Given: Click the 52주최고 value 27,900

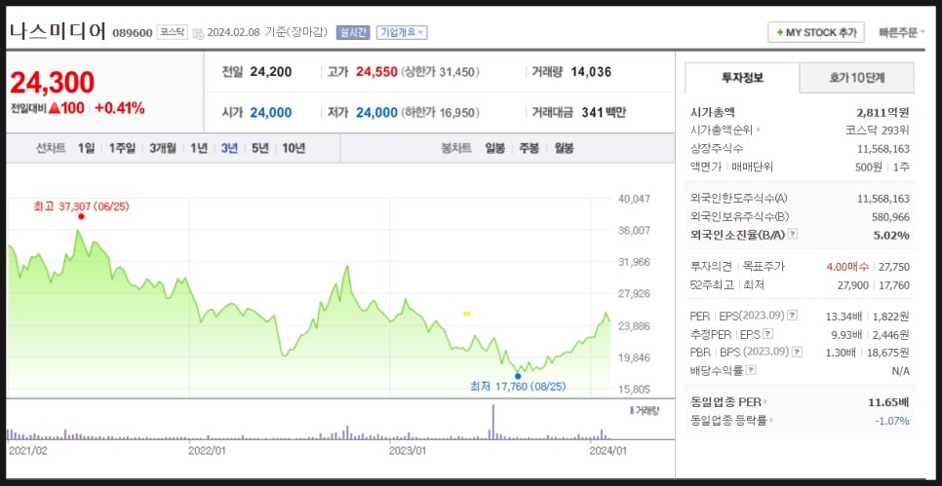Looking at the screenshot, I should tap(853, 285).
